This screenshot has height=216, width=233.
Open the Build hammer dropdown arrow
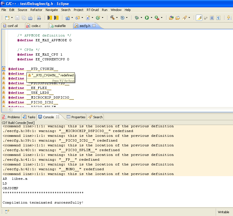pyautogui.click(x=117, y=18)
